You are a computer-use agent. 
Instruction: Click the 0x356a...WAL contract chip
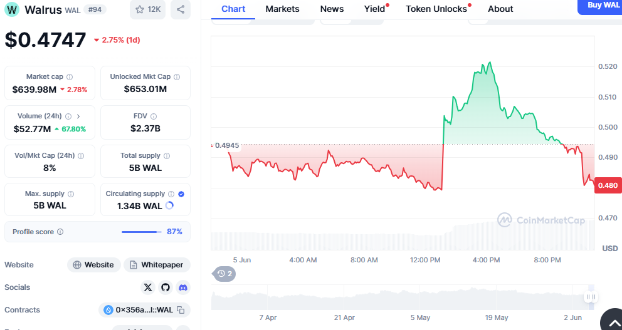coord(144,310)
